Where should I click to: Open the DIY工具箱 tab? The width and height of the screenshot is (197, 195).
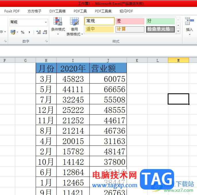(x=58, y=11)
